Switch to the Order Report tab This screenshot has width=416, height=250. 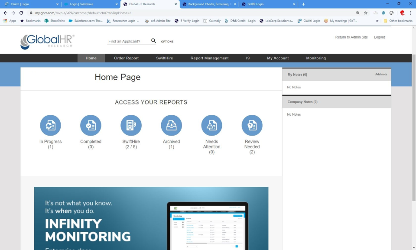tap(127, 58)
